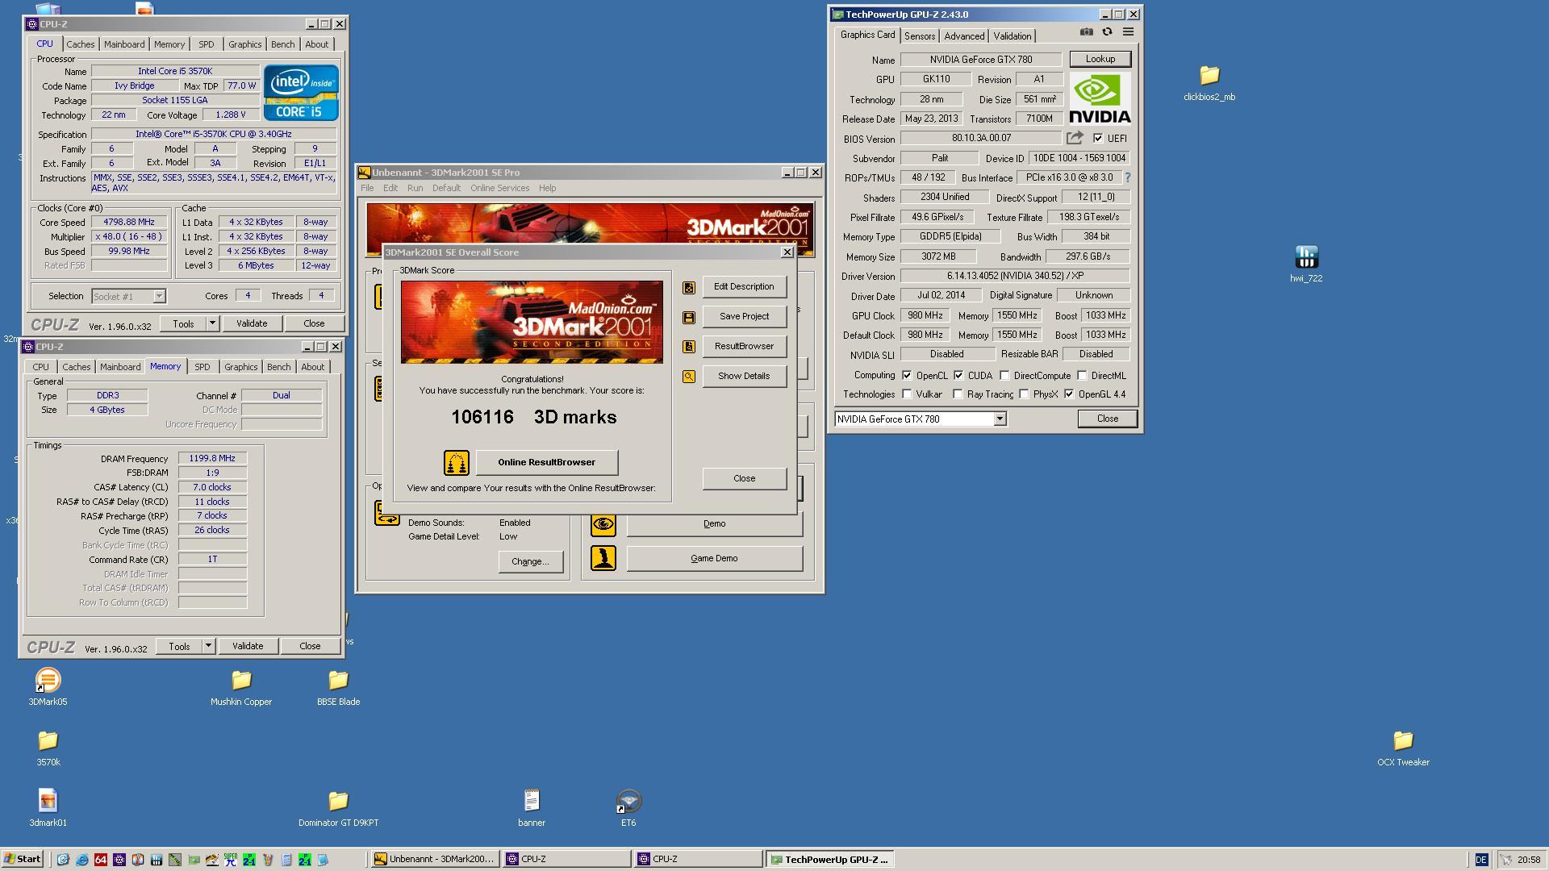This screenshot has height=871, width=1549.
Task: Click the DE language indicator in tray
Action: [1480, 860]
